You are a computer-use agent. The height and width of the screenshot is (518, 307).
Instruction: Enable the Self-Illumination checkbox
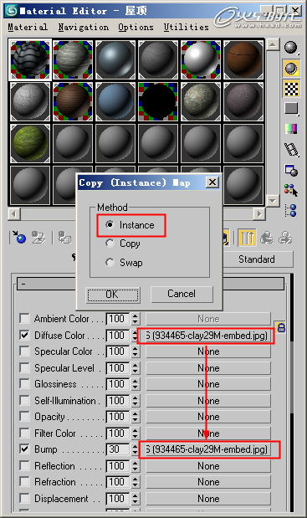tap(24, 400)
